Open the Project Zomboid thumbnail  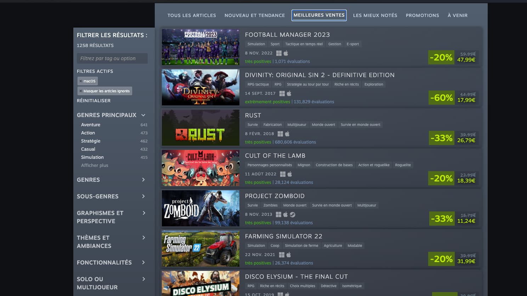(x=200, y=208)
